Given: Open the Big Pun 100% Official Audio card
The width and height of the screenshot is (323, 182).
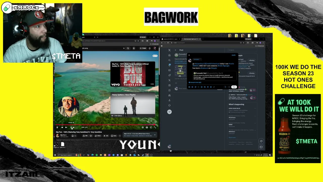Looking at the screenshot, I should point(133,74).
